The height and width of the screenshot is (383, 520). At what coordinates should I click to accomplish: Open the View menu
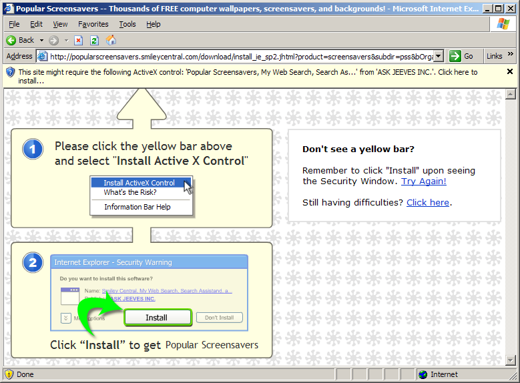(60, 24)
